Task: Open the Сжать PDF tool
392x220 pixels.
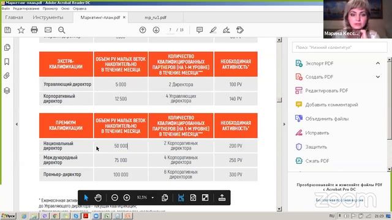Action: tap(317, 161)
